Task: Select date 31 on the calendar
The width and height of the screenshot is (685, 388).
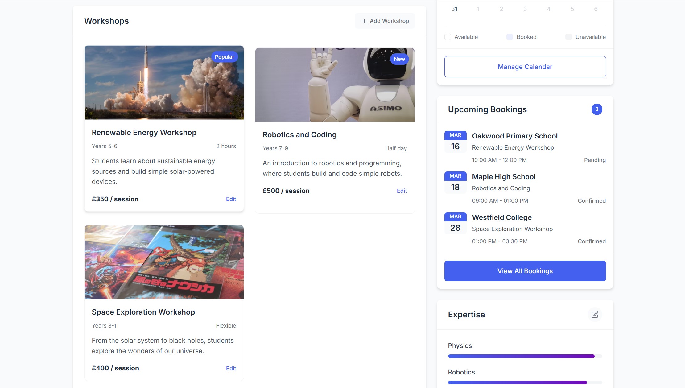Action: [455, 9]
